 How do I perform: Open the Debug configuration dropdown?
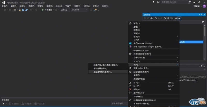click(65, 10)
